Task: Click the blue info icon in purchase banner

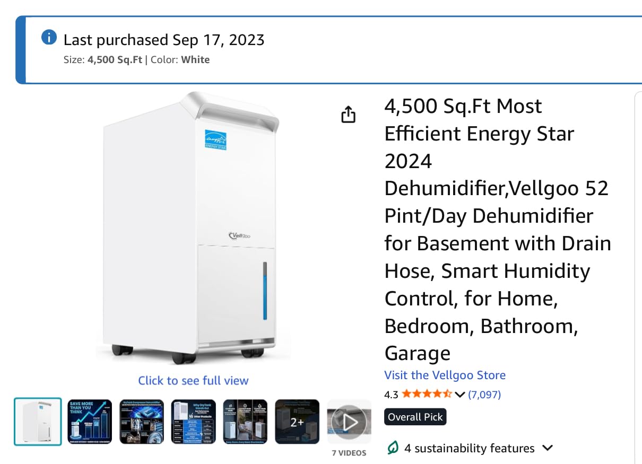Action: 48,37
